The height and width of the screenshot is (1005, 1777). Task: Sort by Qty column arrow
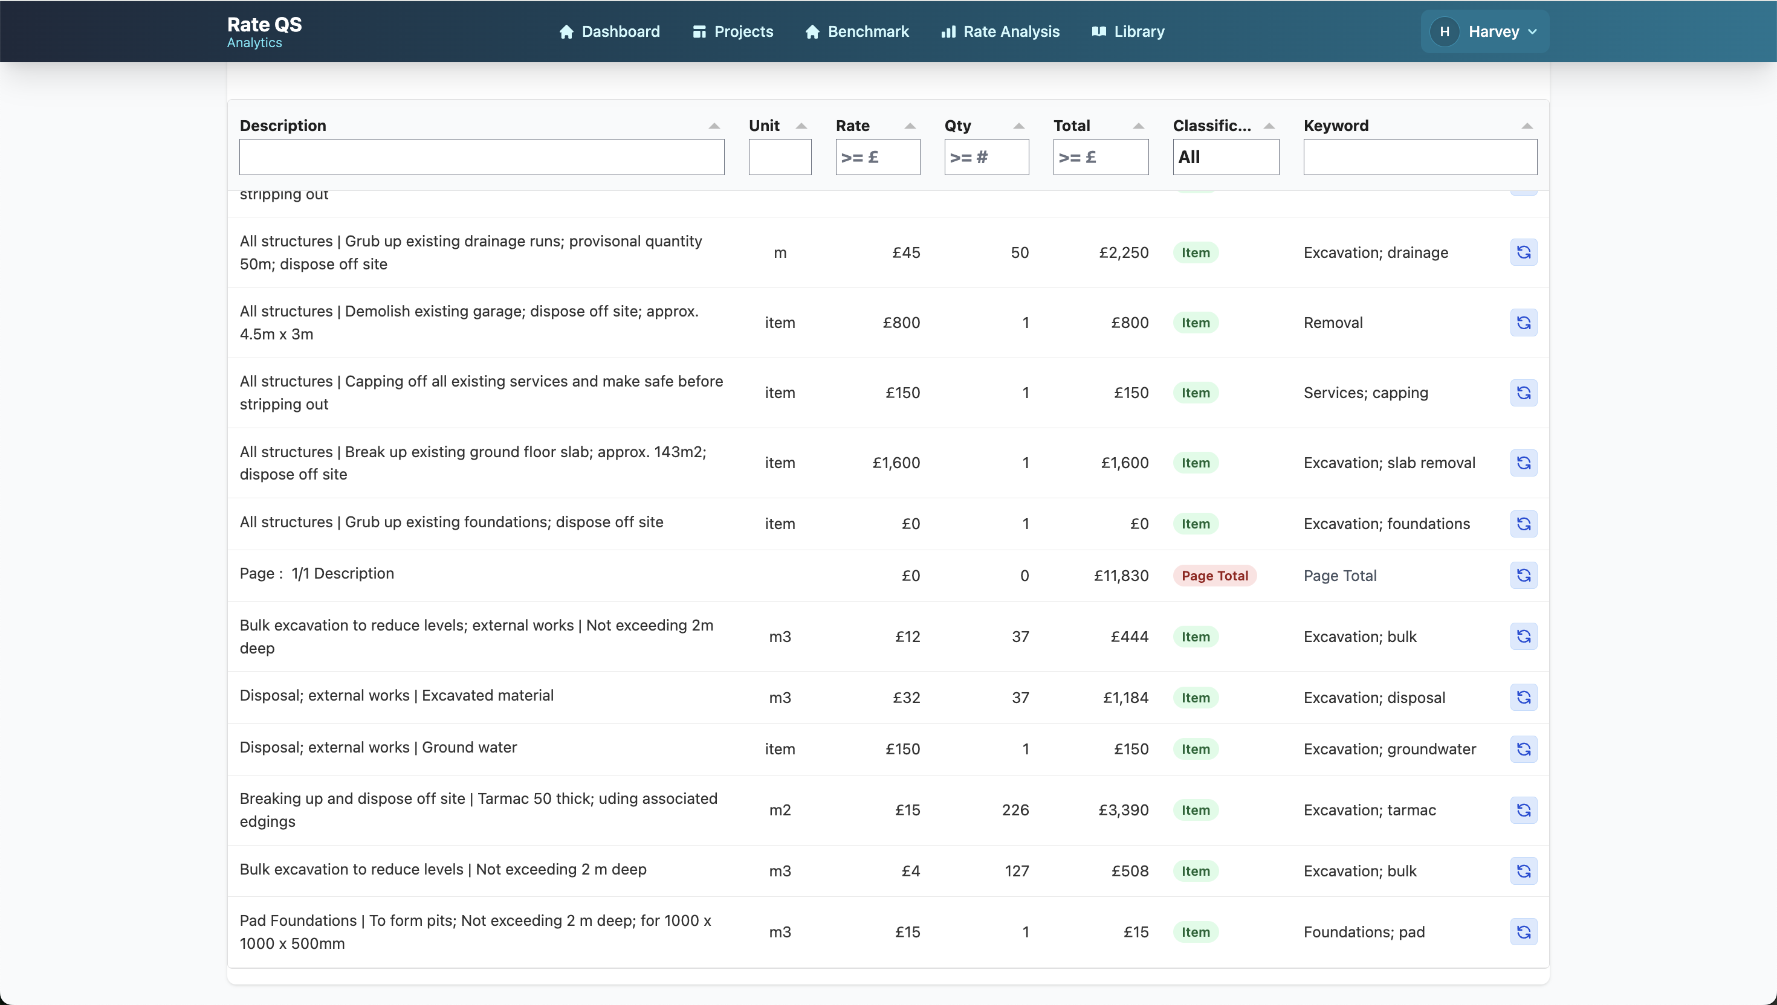[x=1018, y=126]
